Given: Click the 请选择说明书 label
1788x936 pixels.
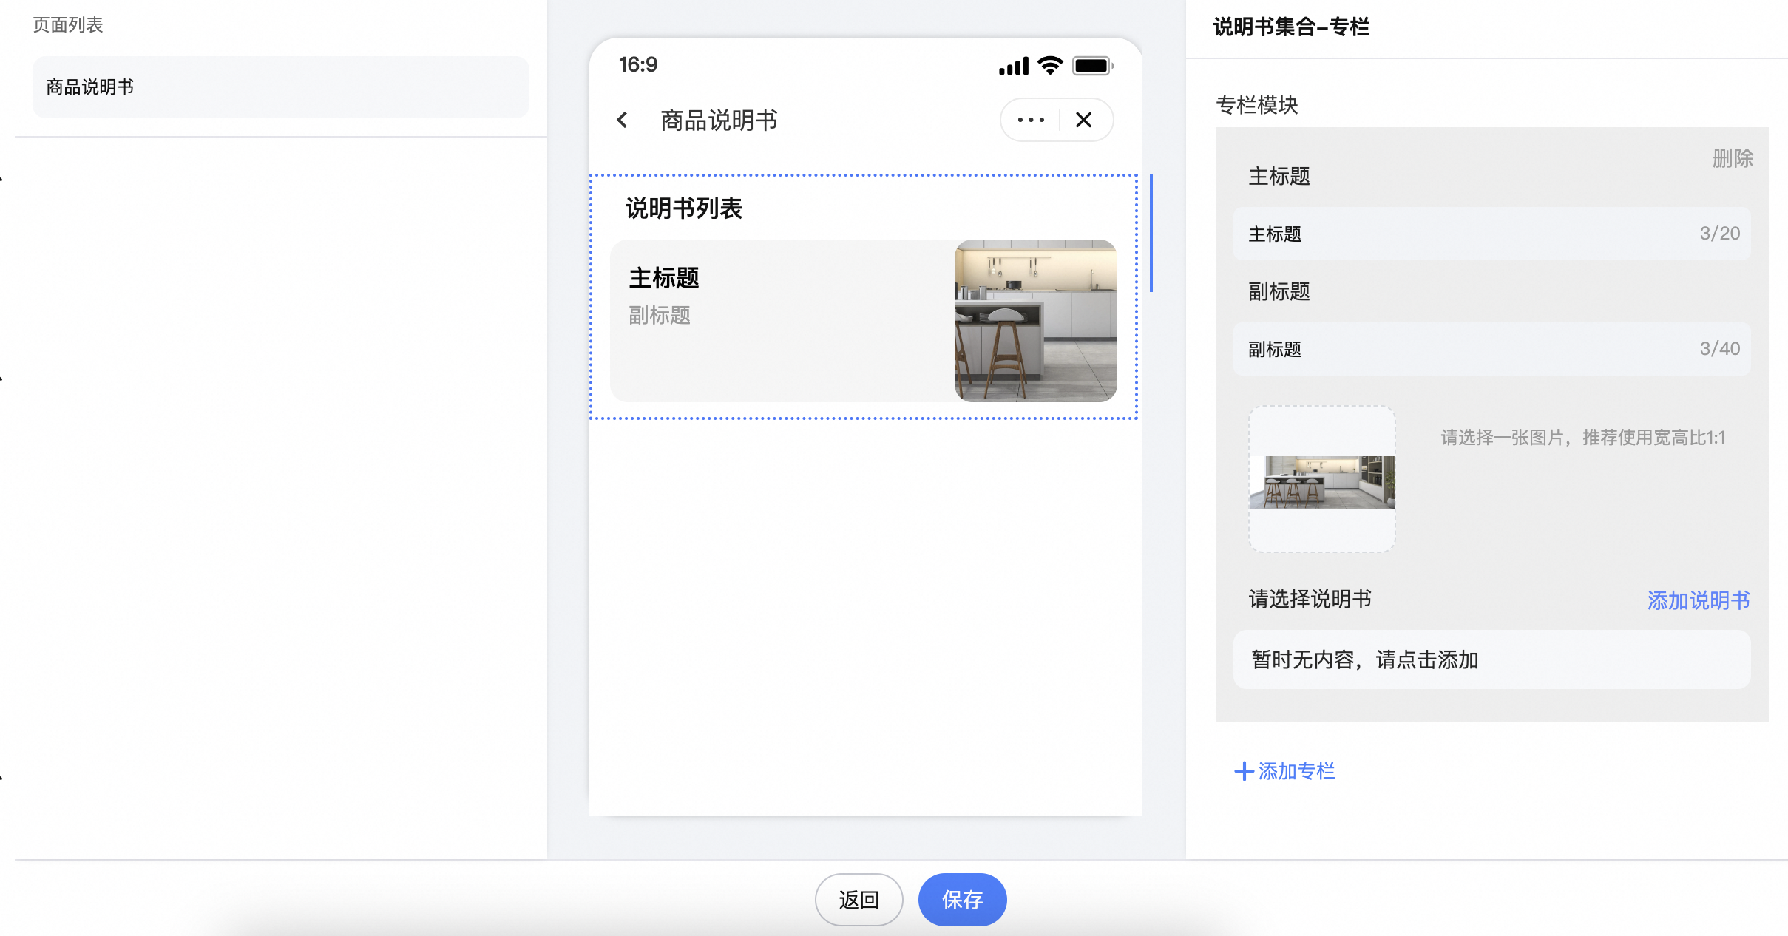Looking at the screenshot, I should click(1310, 599).
